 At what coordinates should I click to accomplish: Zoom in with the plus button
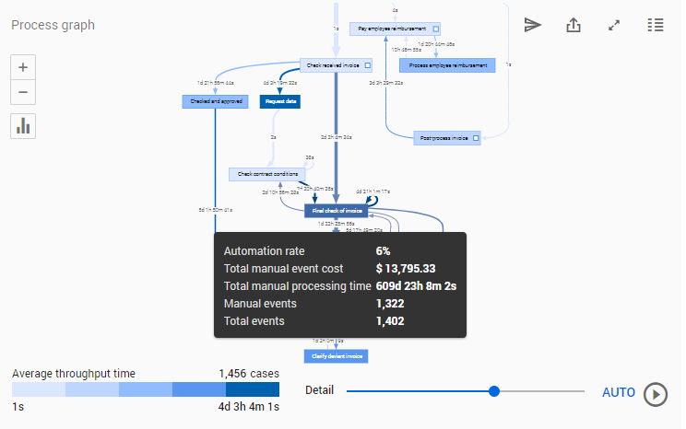(x=23, y=67)
